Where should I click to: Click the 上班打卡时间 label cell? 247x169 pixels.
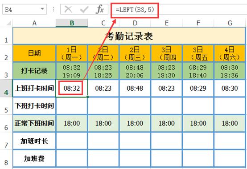point(34,88)
